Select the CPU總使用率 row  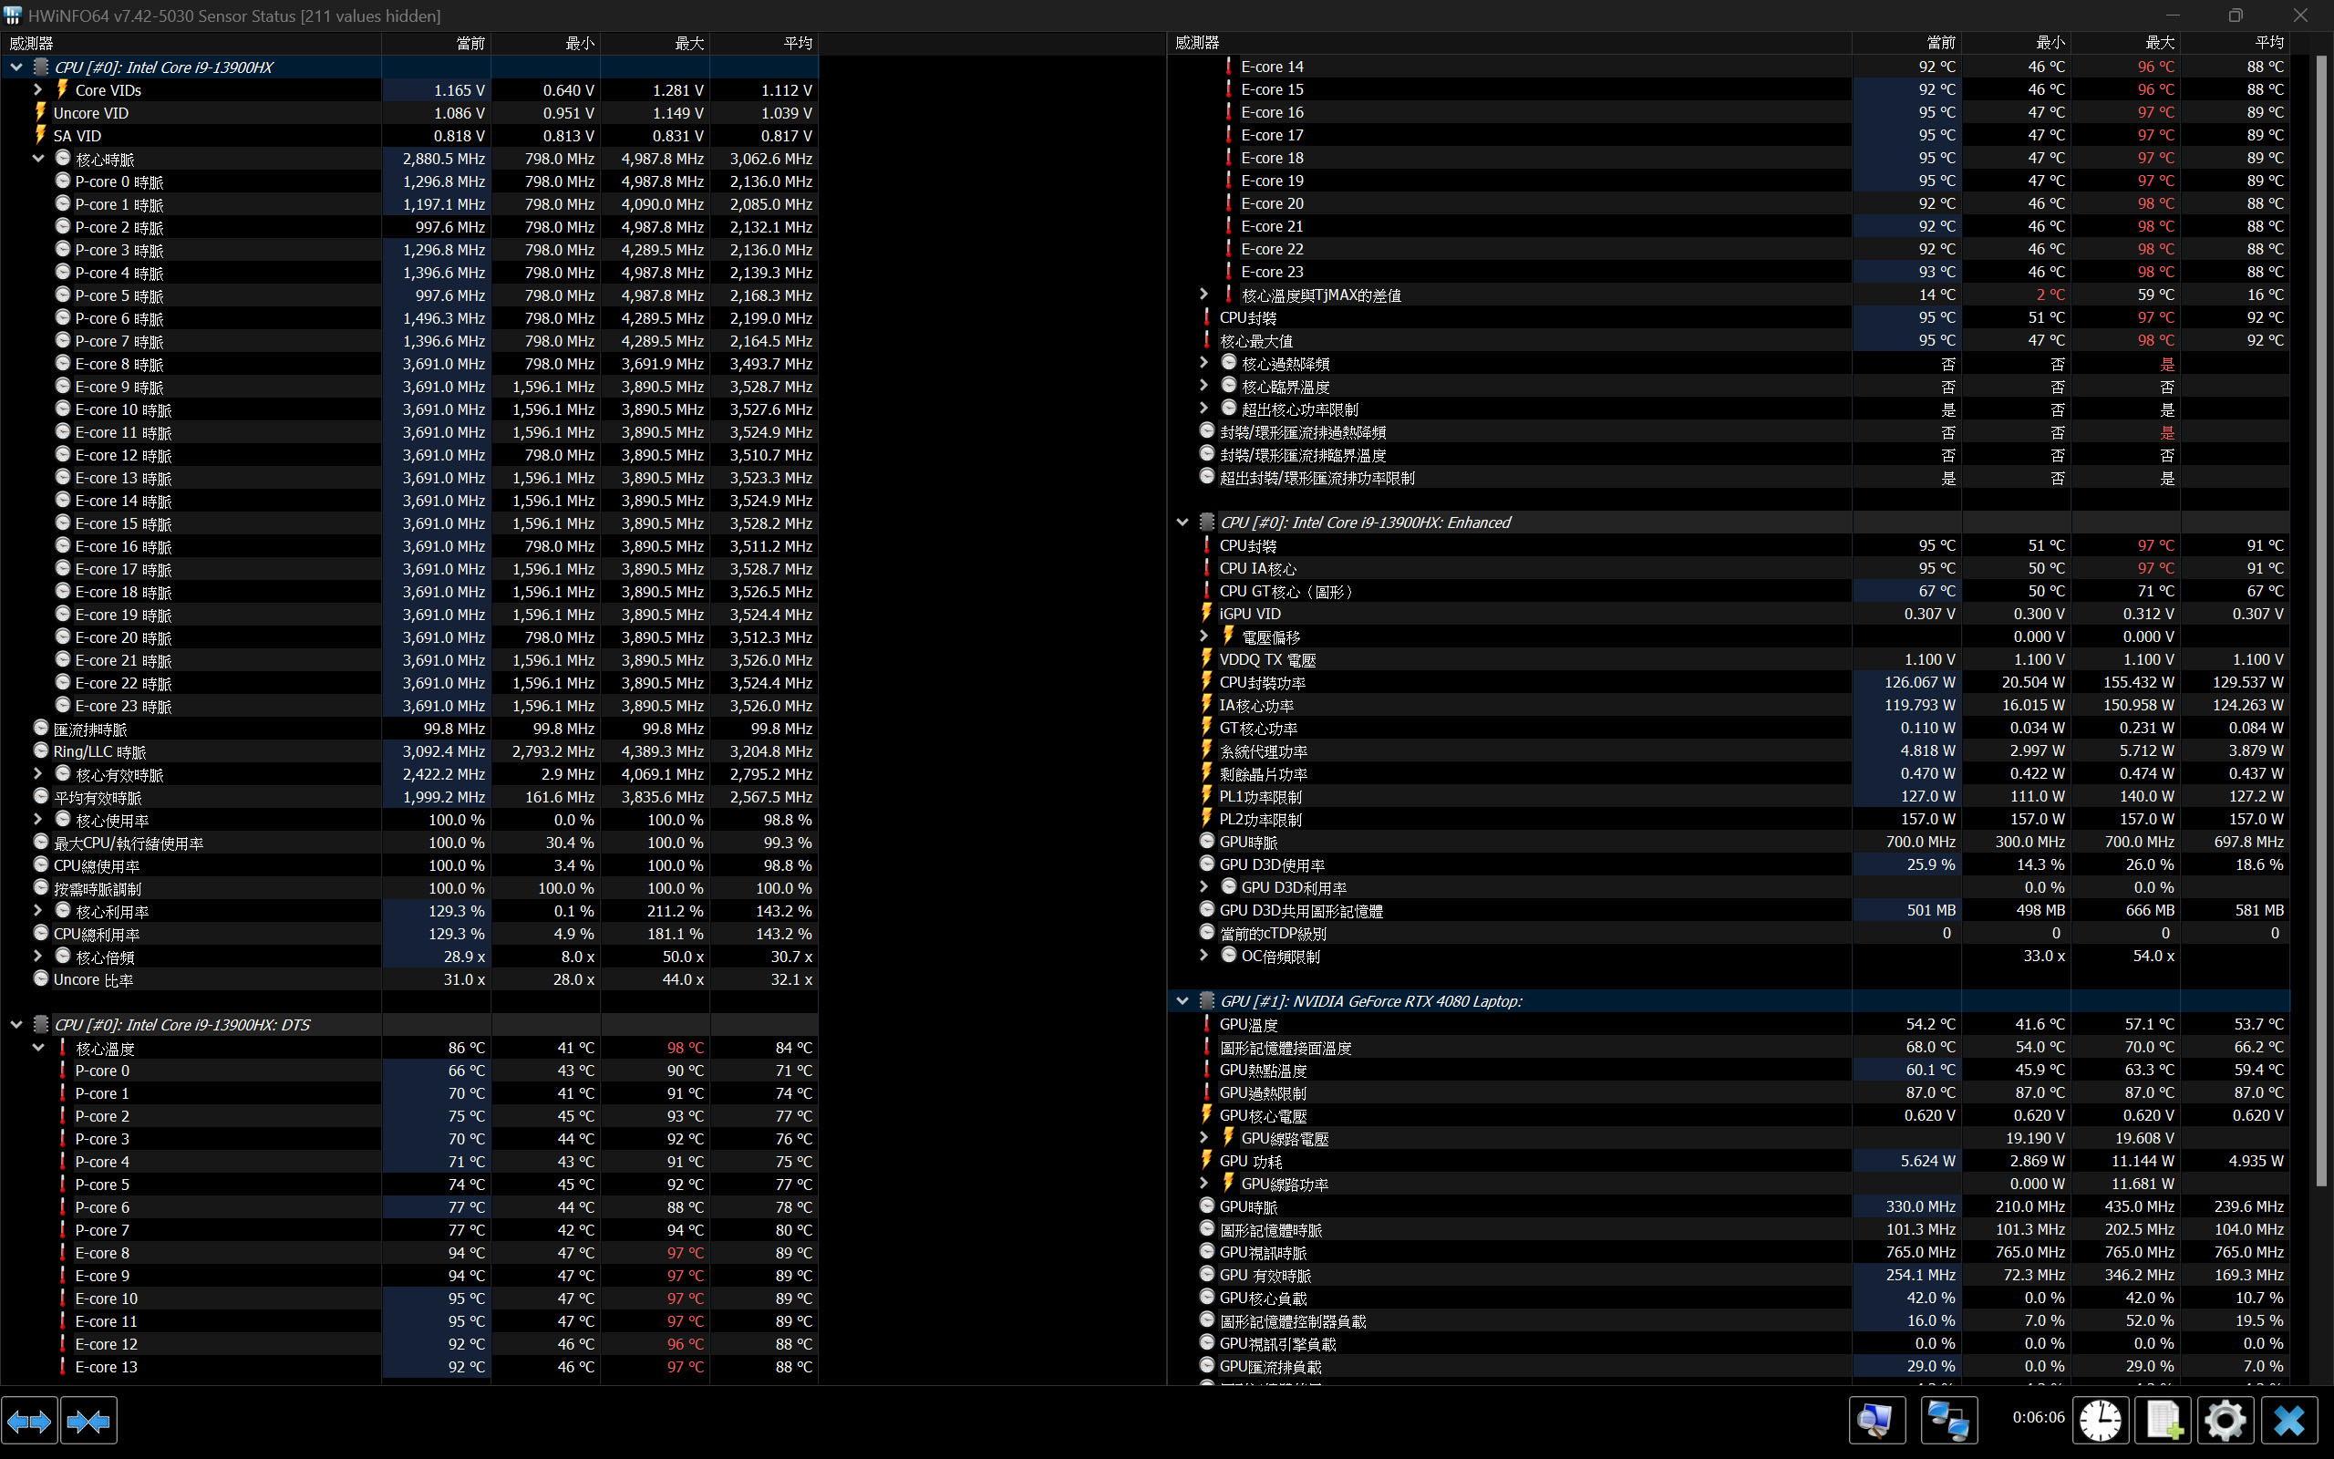click(x=410, y=865)
